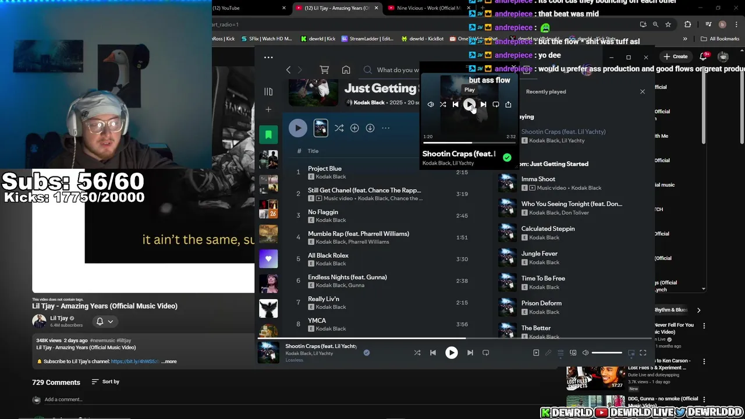Toggle queue icon in bottom player bar
The image size is (745, 419).
point(560,353)
